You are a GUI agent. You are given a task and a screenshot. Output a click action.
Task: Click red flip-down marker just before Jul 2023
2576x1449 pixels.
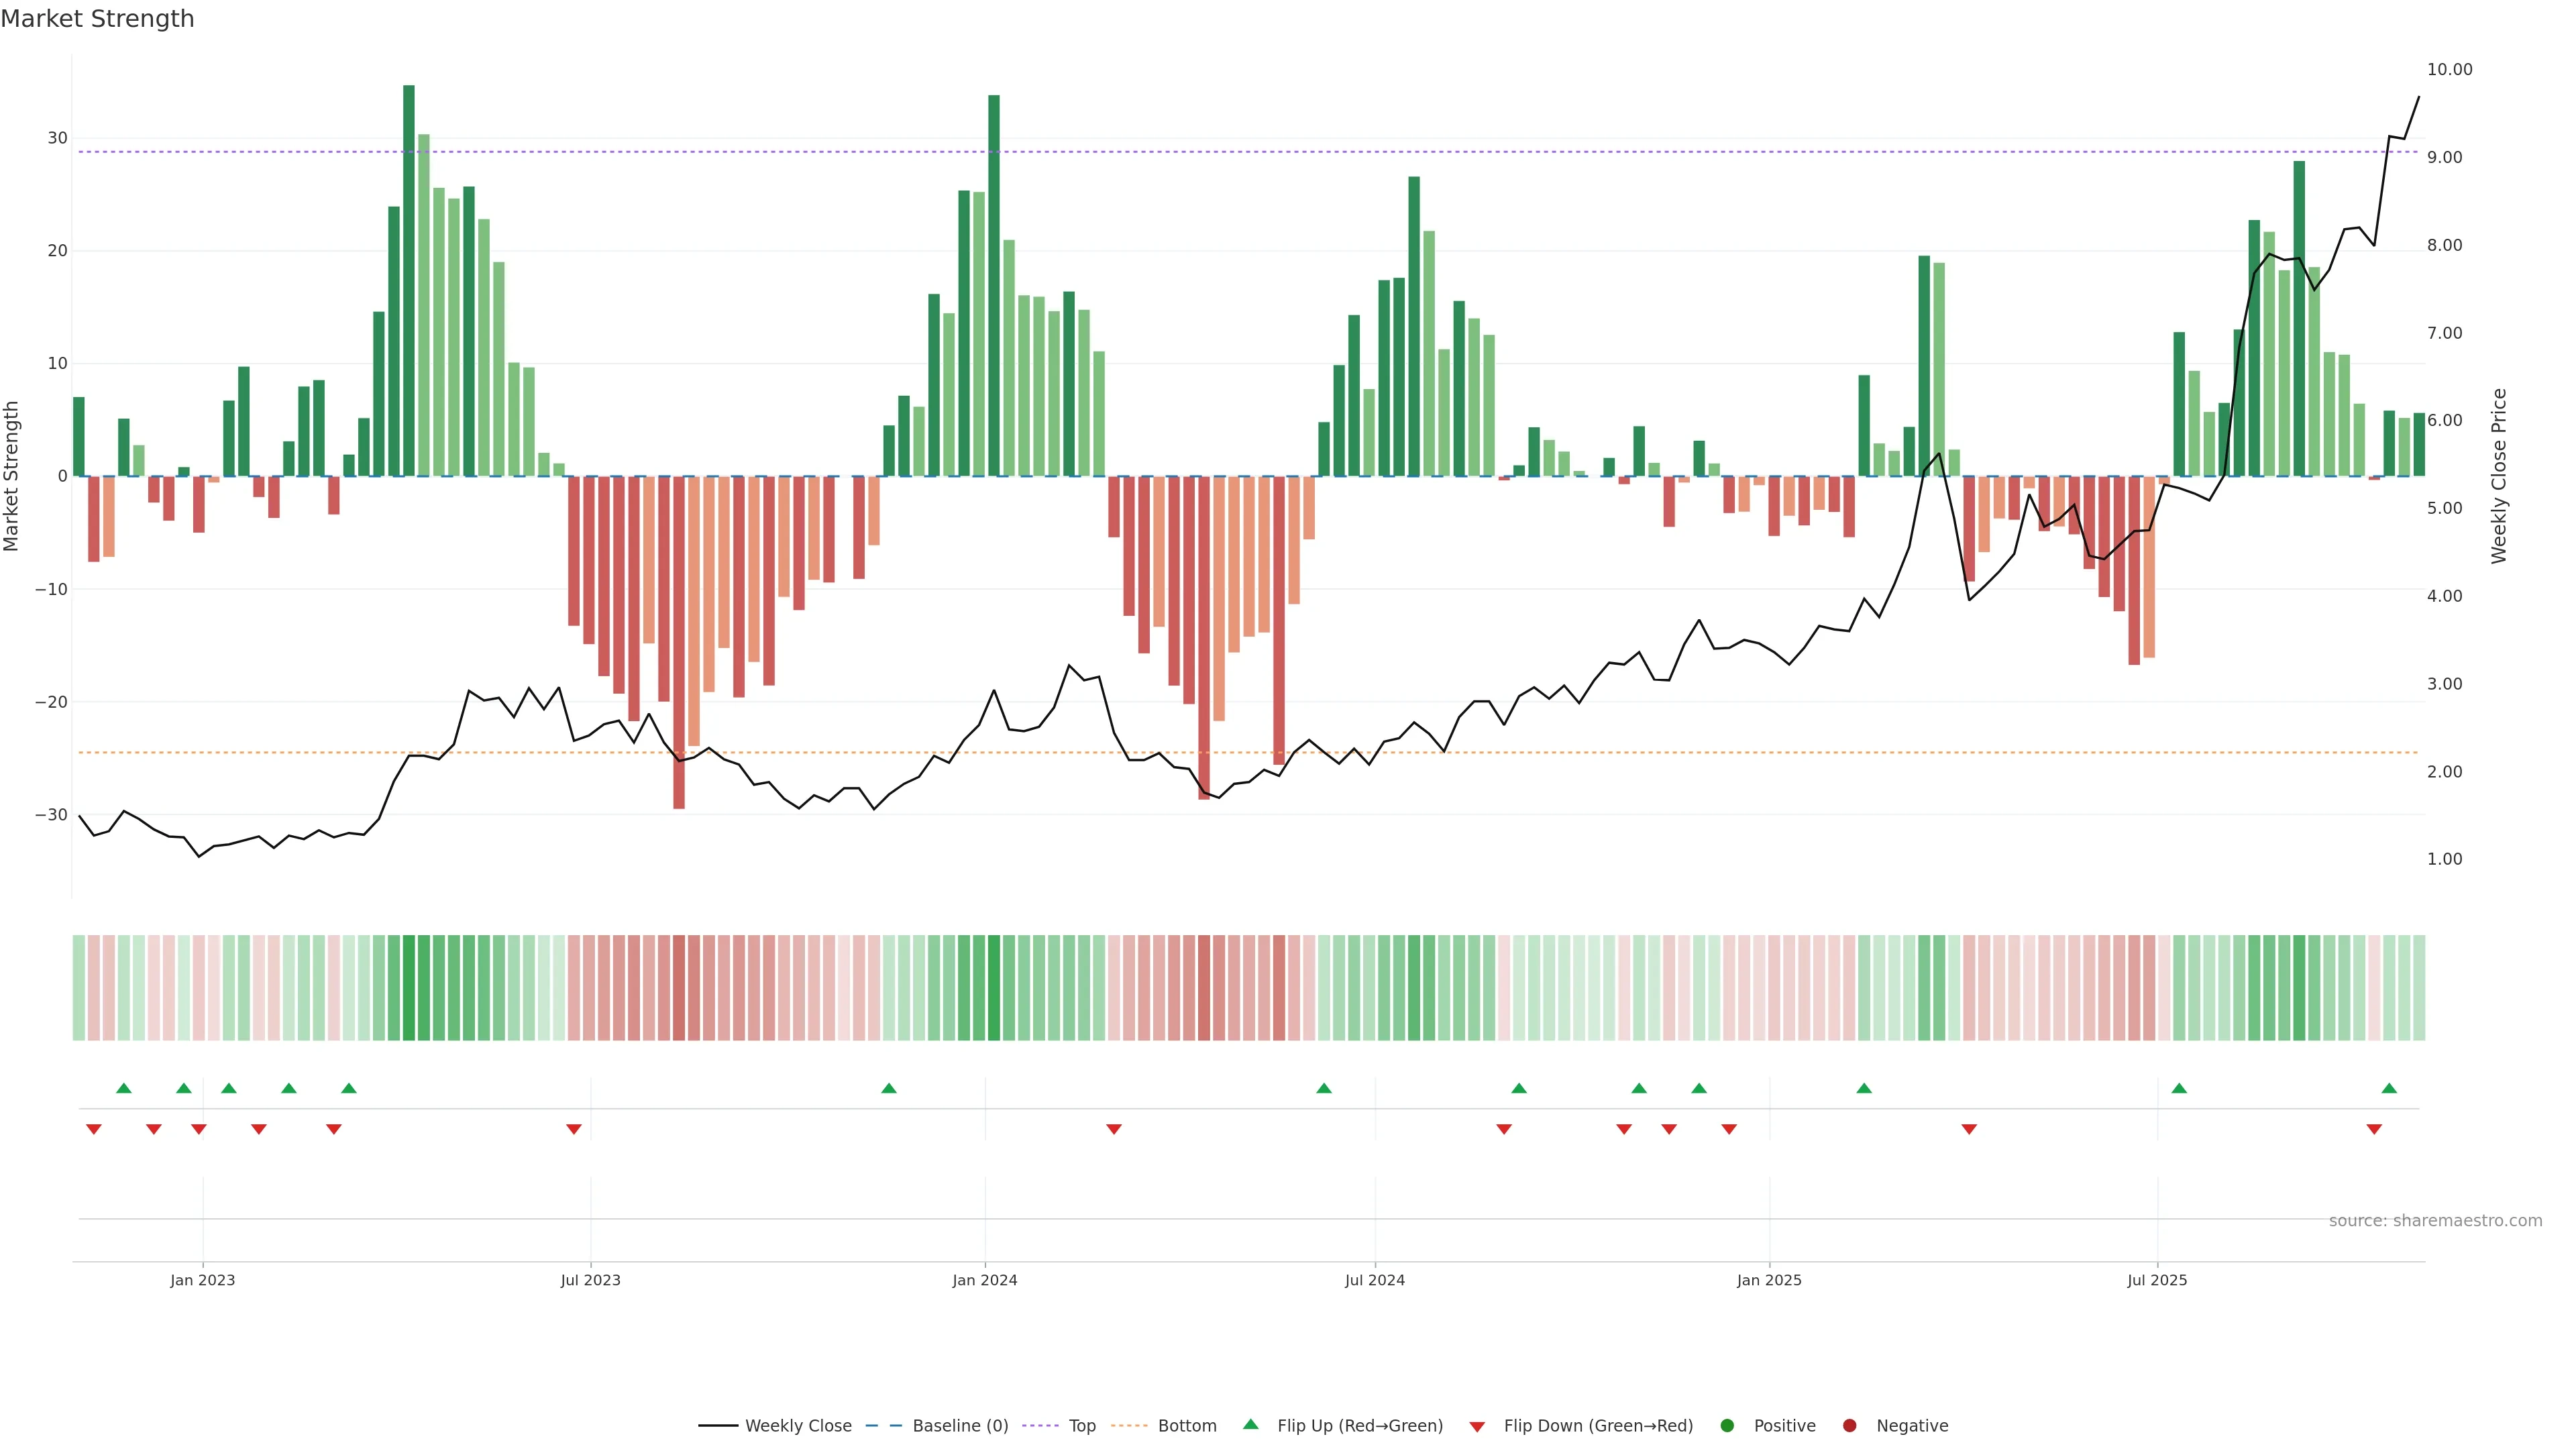click(574, 1129)
